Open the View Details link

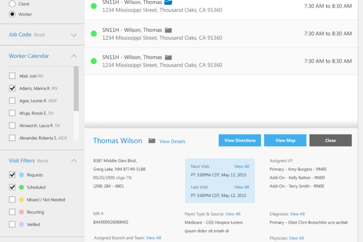point(172,142)
